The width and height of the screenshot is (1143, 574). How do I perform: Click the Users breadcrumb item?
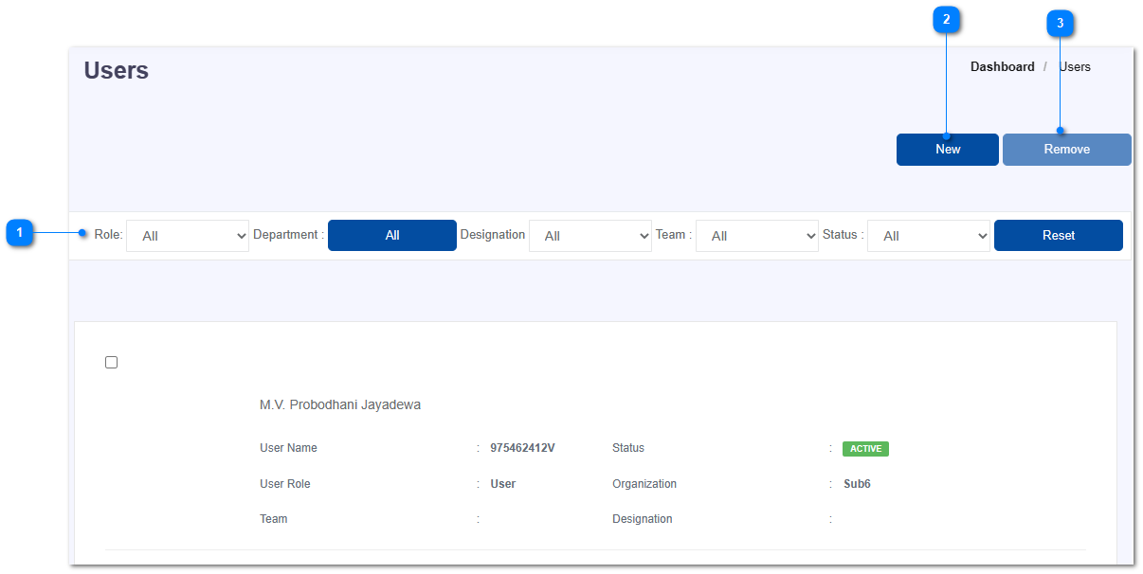click(x=1075, y=67)
